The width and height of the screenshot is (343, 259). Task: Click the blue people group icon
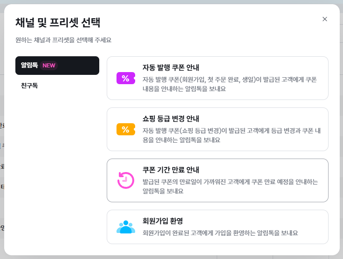tap(125, 227)
